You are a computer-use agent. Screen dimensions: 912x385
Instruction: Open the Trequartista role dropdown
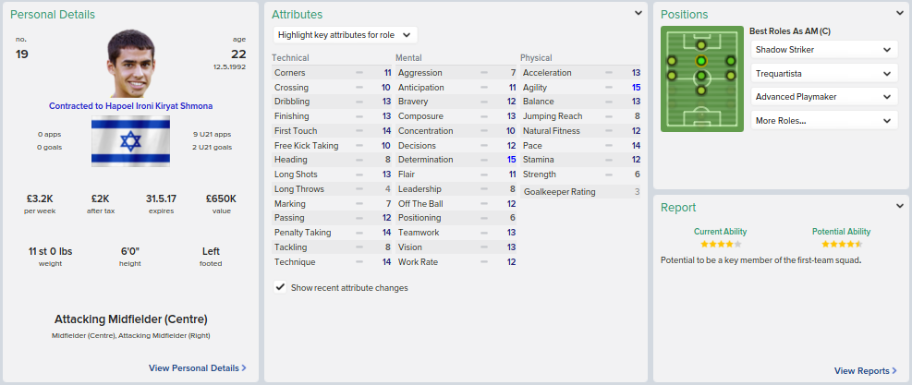pos(823,73)
